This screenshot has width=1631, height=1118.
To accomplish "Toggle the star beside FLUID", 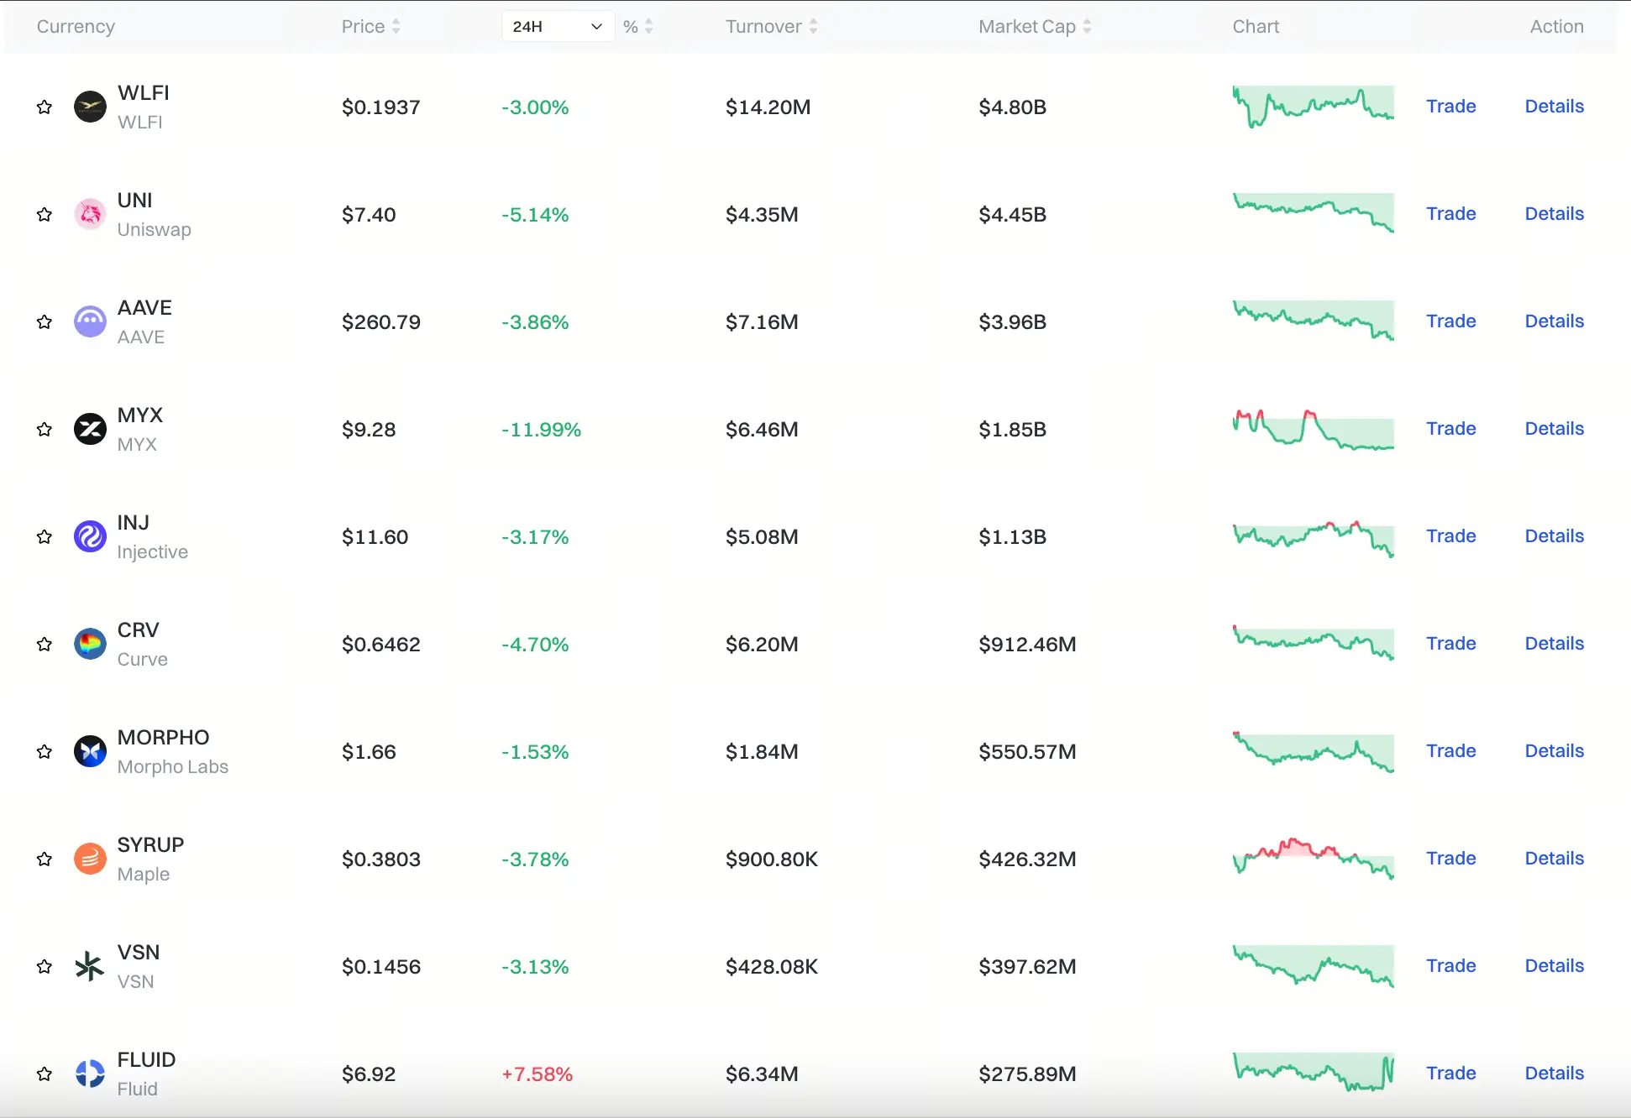I will 45,1074.
